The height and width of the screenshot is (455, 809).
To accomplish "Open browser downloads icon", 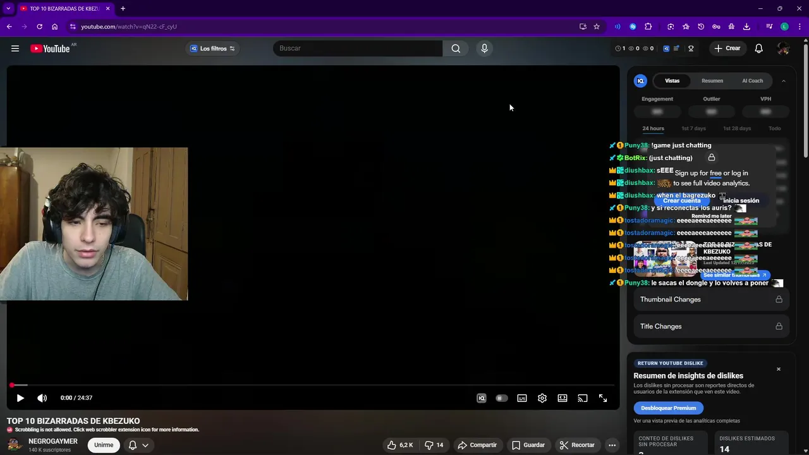I will tap(746, 27).
